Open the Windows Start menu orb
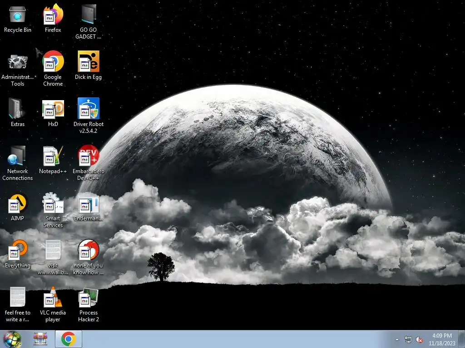465x348 pixels. (12, 339)
